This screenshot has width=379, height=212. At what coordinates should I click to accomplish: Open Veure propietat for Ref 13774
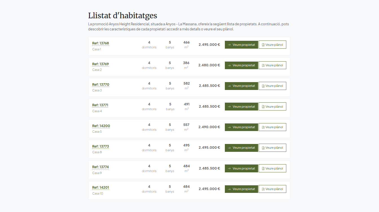[241, 168]
